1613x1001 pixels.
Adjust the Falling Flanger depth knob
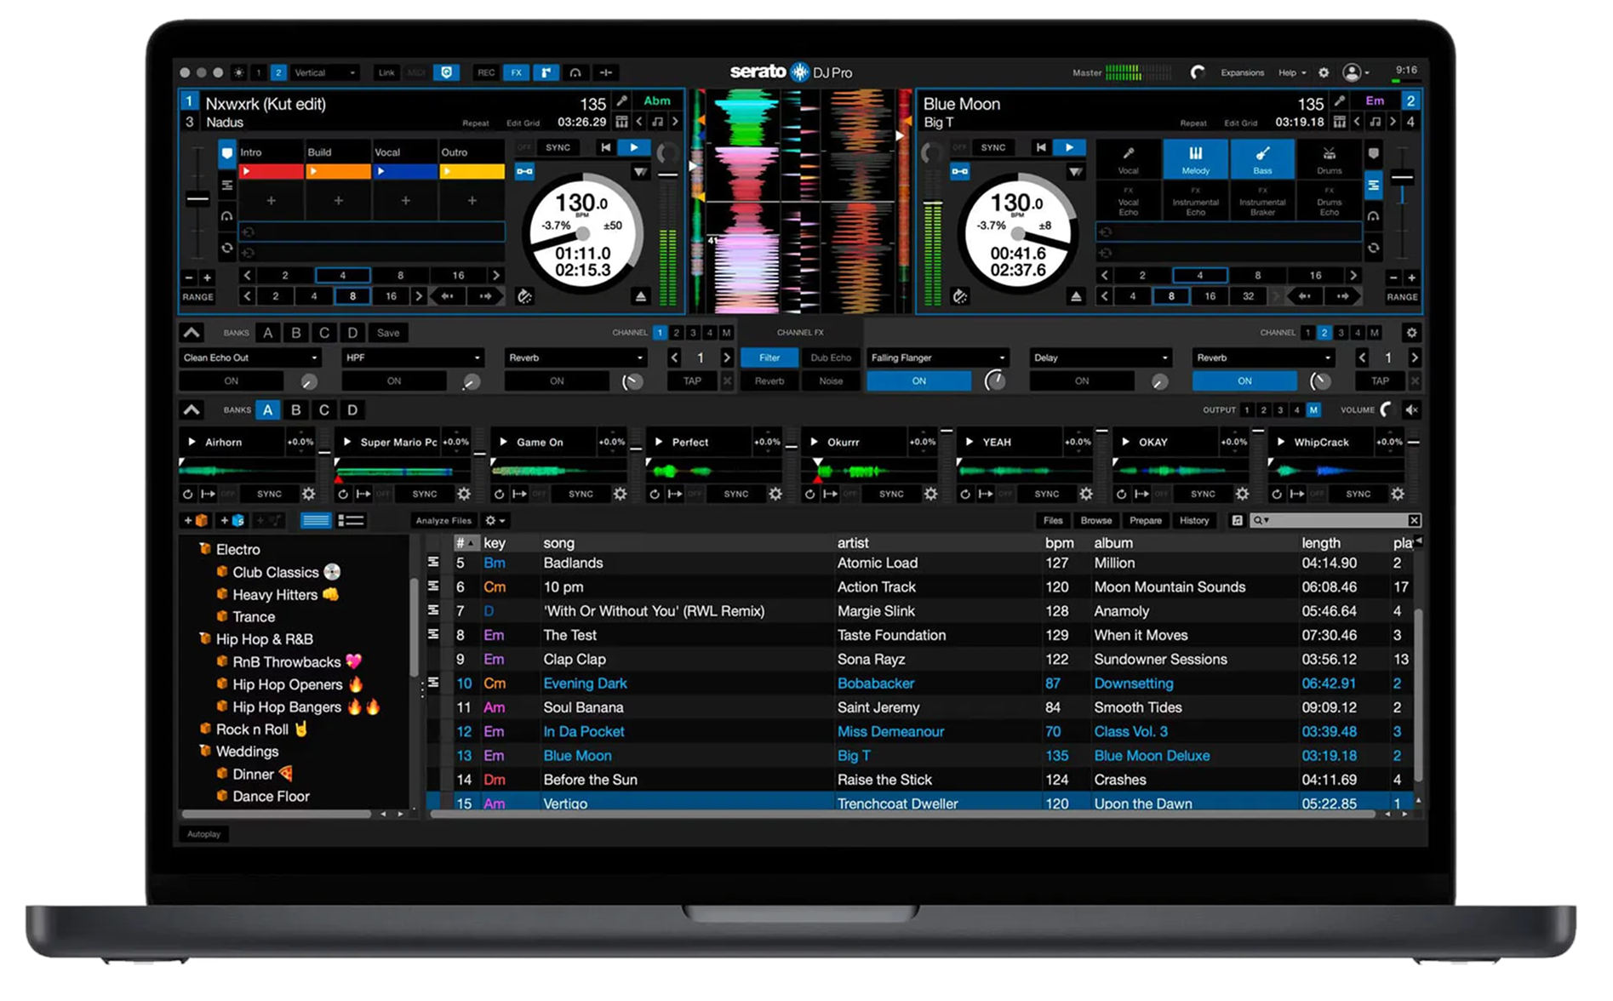coord(994,381)
